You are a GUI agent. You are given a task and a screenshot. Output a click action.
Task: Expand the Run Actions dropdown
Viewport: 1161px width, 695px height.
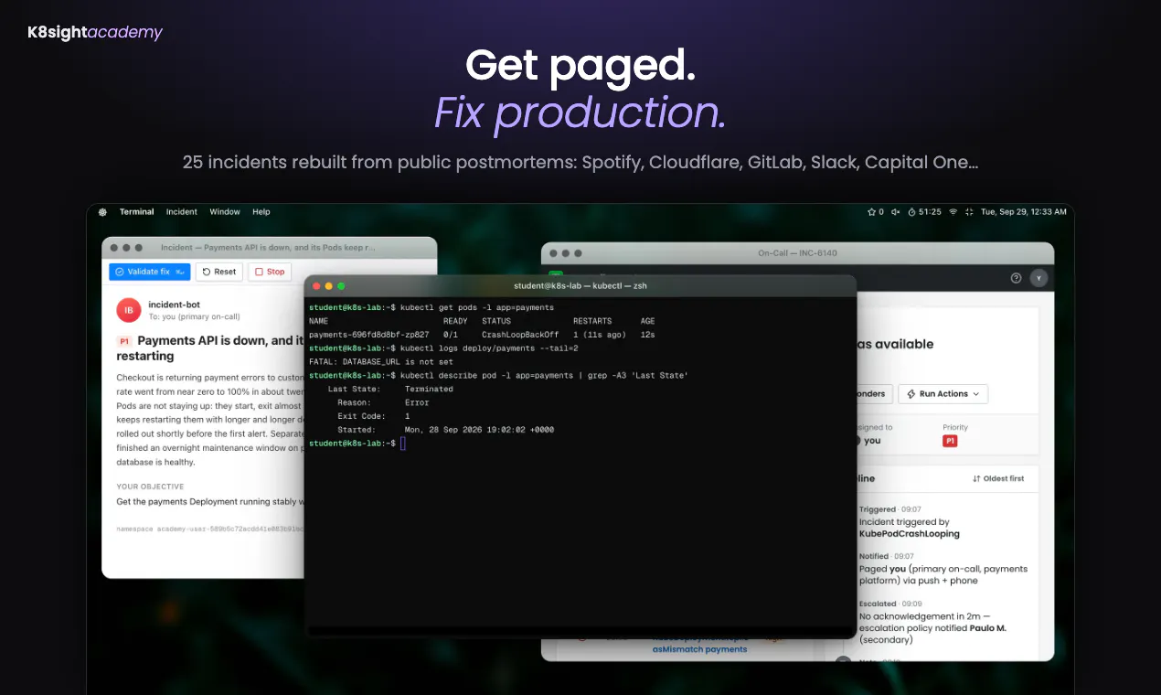(x=943, y=394)
